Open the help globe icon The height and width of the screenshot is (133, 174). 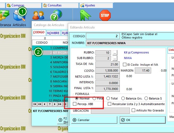pos(56,15)
